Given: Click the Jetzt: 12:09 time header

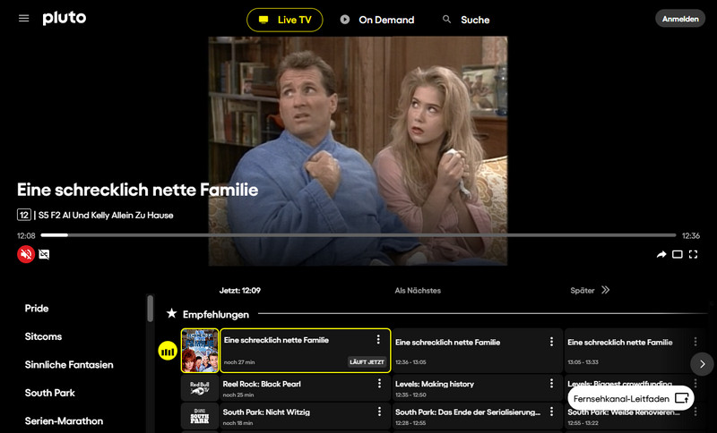Looking at the screenshot, I should 240,290.
